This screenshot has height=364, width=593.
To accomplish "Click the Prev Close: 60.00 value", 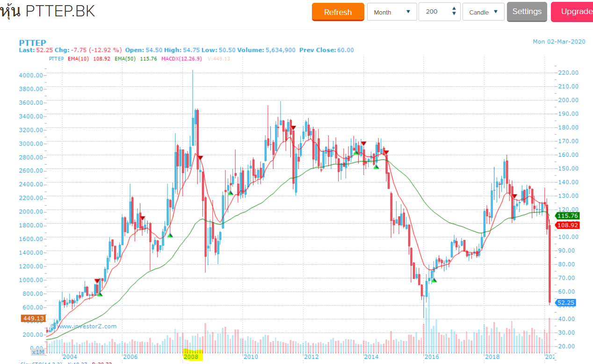I will pos(326,50).
